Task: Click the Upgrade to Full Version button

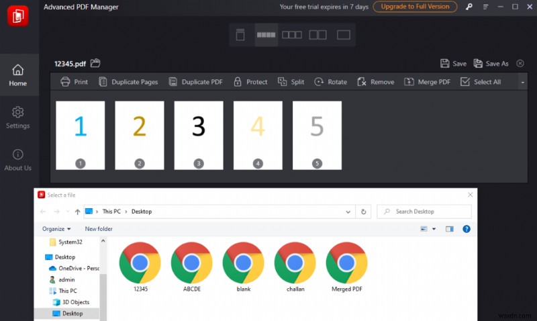Action: [x=415, y=7]
